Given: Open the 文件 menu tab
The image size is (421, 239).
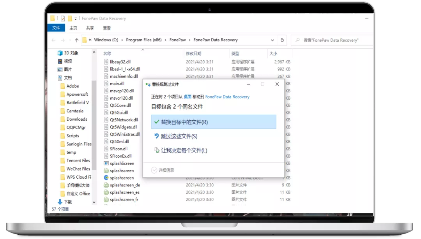Looking at the screenshot, I should [56, 28].
